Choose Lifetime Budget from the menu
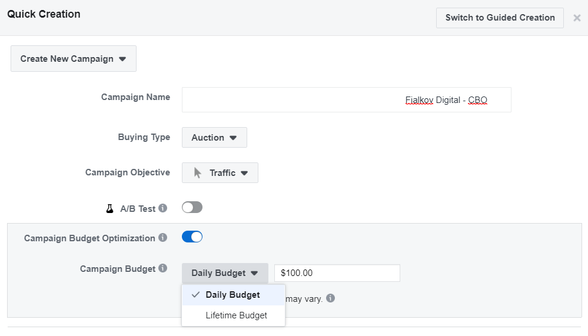Screen dimensions: 588x336 (x=236, y=315)
